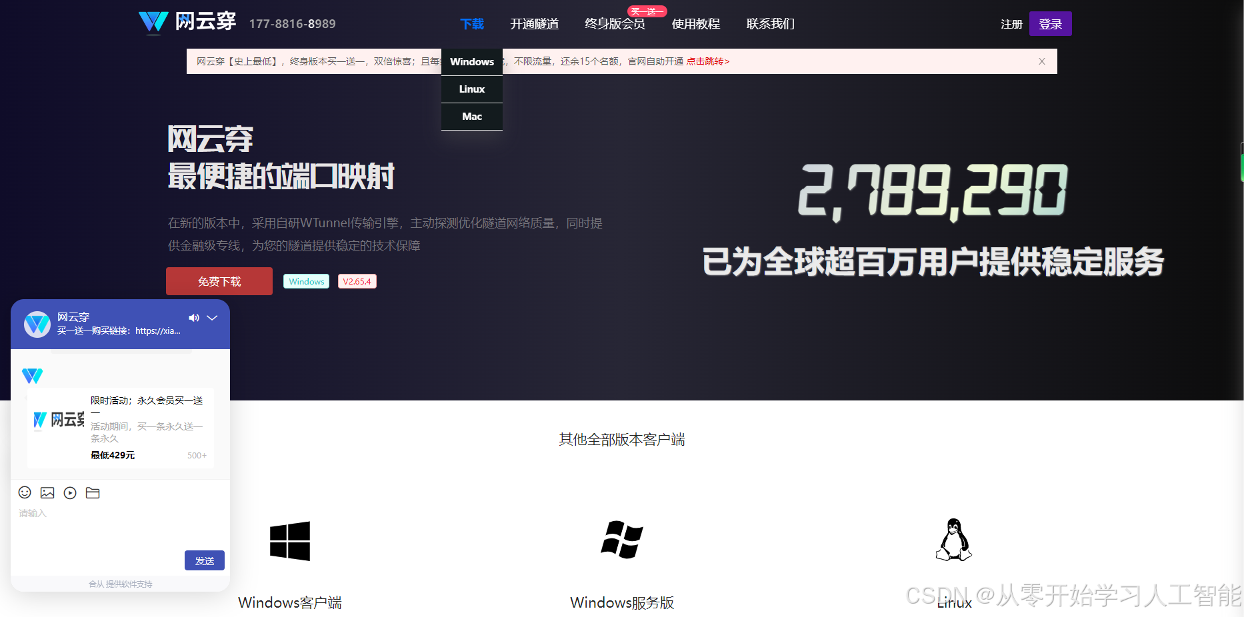The width and height of the screenshot is (1244, 617).
Task: Select Mac from download dropdown
Action: (x=472, y=116)
